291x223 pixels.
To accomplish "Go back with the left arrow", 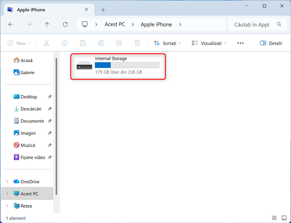I will click(11, 24).
